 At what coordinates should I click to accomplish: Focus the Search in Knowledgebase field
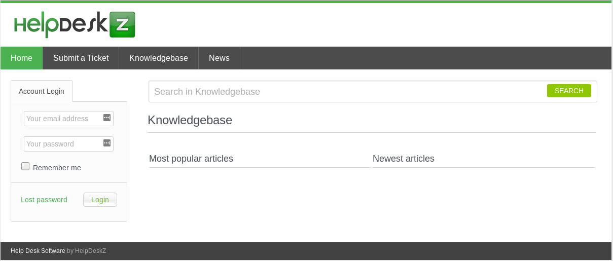pyautogui.click(x=345, y=92)
